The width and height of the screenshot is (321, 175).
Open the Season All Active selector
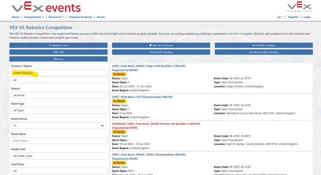click(59, 95)
